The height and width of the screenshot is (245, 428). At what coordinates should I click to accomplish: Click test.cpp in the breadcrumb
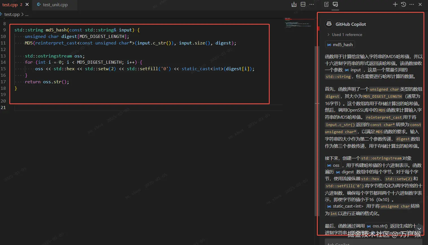click(x=12, y=14)
